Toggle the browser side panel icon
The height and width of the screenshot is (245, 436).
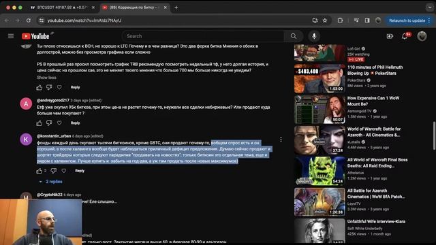coord(367,20)
